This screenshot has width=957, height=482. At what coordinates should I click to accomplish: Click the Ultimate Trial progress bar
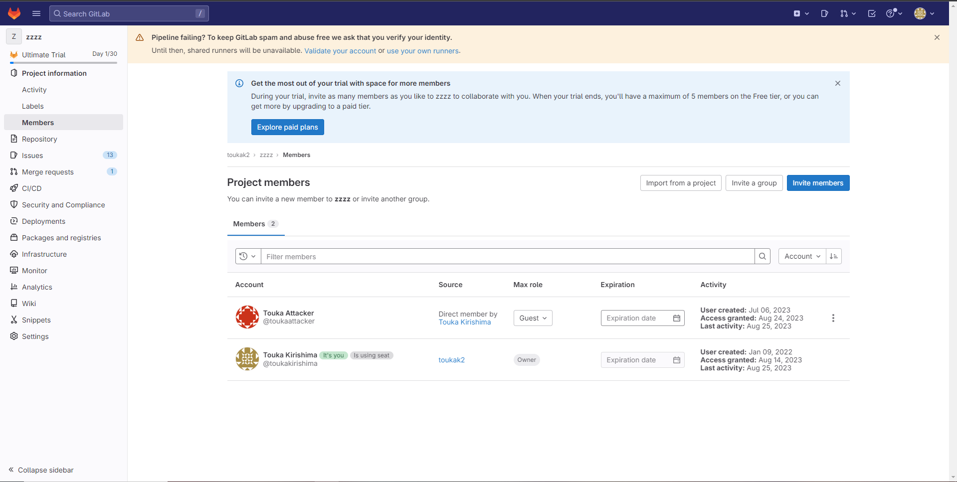pyautogui.click(x=63, y=63)
